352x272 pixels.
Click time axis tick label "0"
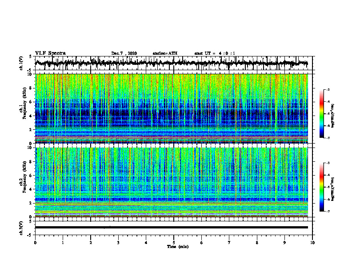coord(35,243)
